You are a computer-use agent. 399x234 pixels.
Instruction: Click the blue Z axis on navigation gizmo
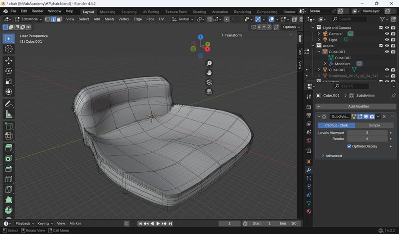pos(200,37)
